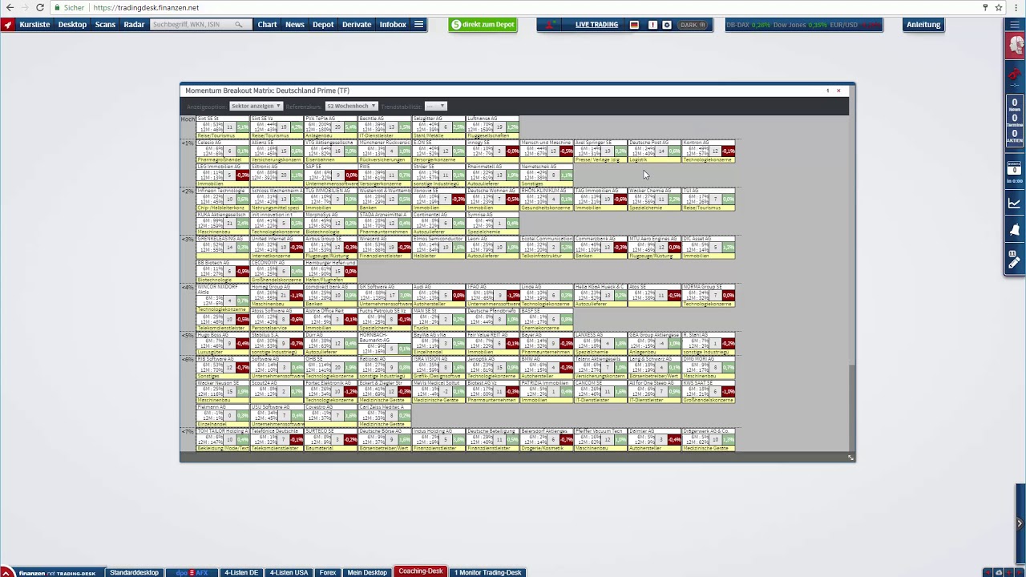Open the Infobox menu
Screen dimensions: 1026x577
pyautogui.click(x=393, y=25)
